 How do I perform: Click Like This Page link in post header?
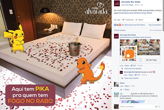pyautogui.click(x=127, y=5)
